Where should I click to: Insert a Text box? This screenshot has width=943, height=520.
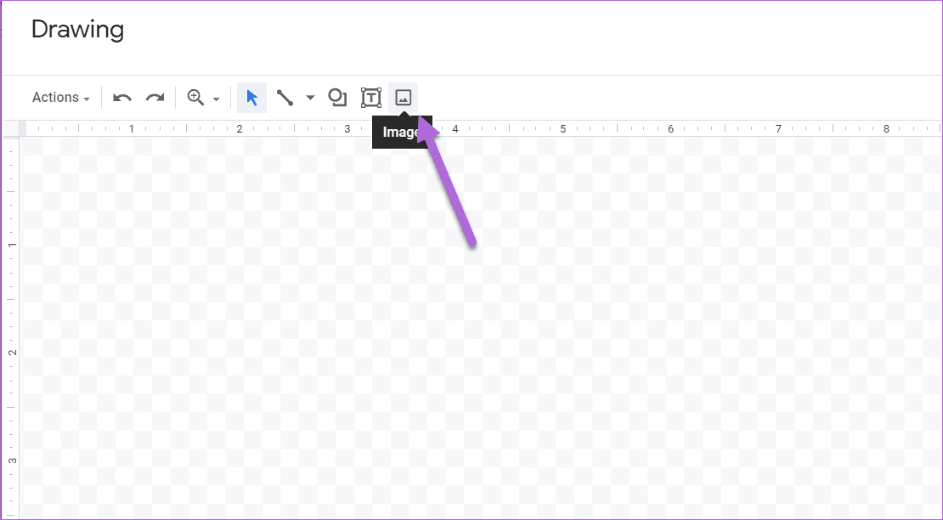click(x=370, y=97)
